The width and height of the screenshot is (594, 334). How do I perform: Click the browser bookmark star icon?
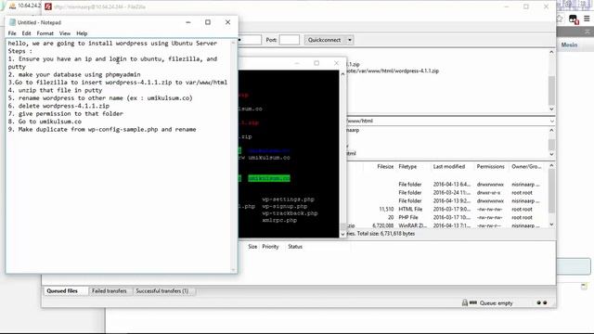click(559, 19)
